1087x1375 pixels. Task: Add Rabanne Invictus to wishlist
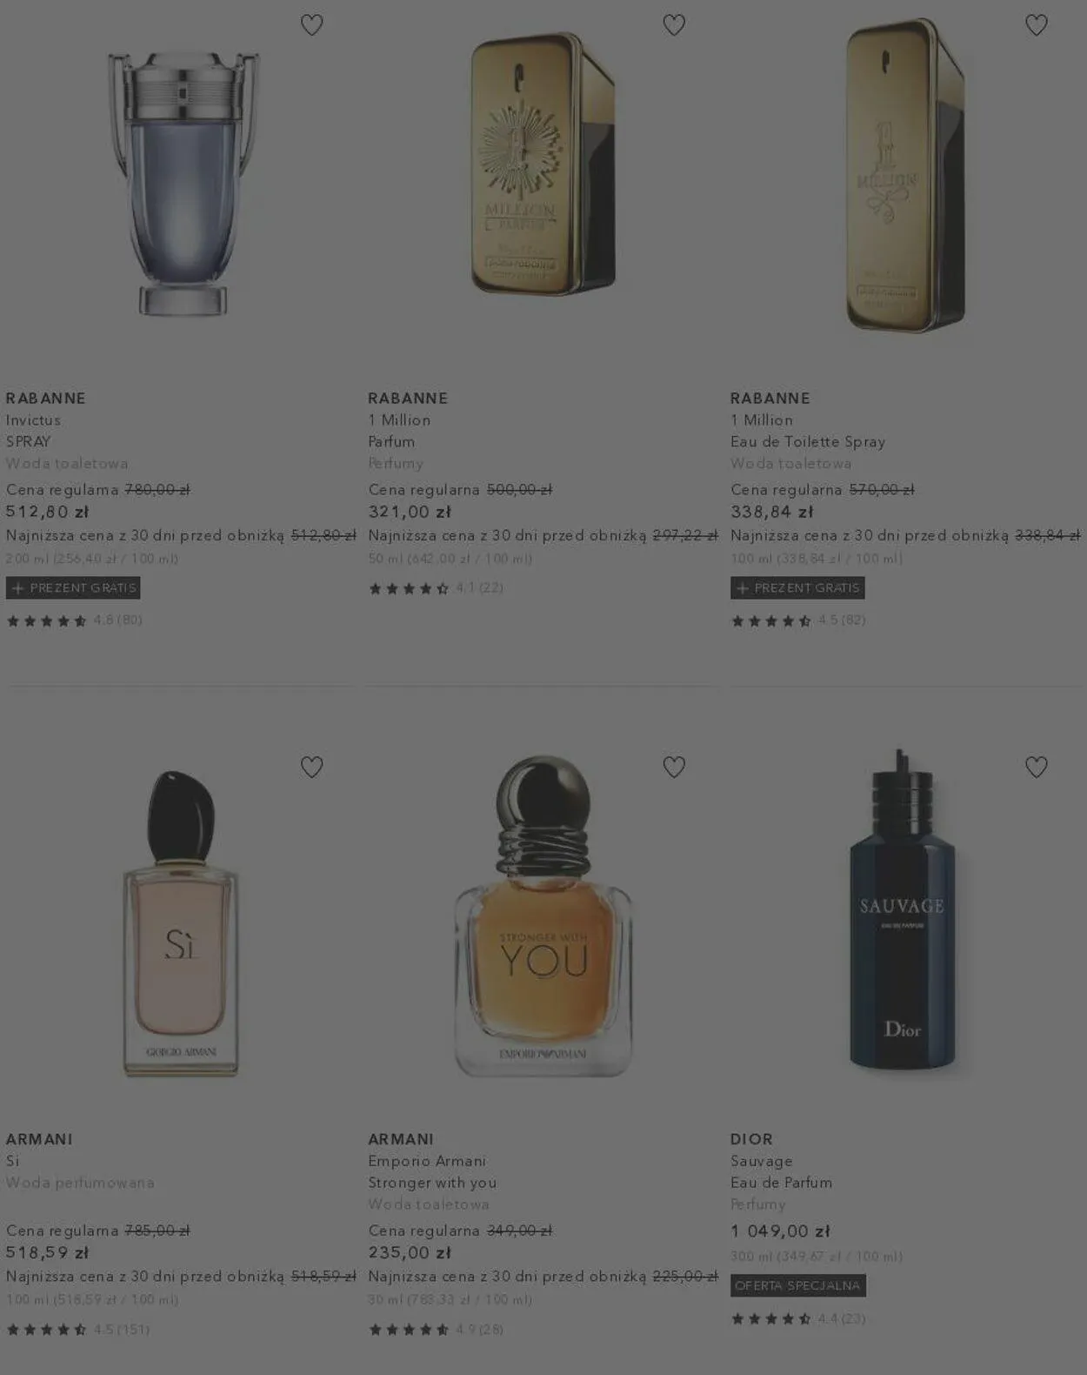click(311, 25)
